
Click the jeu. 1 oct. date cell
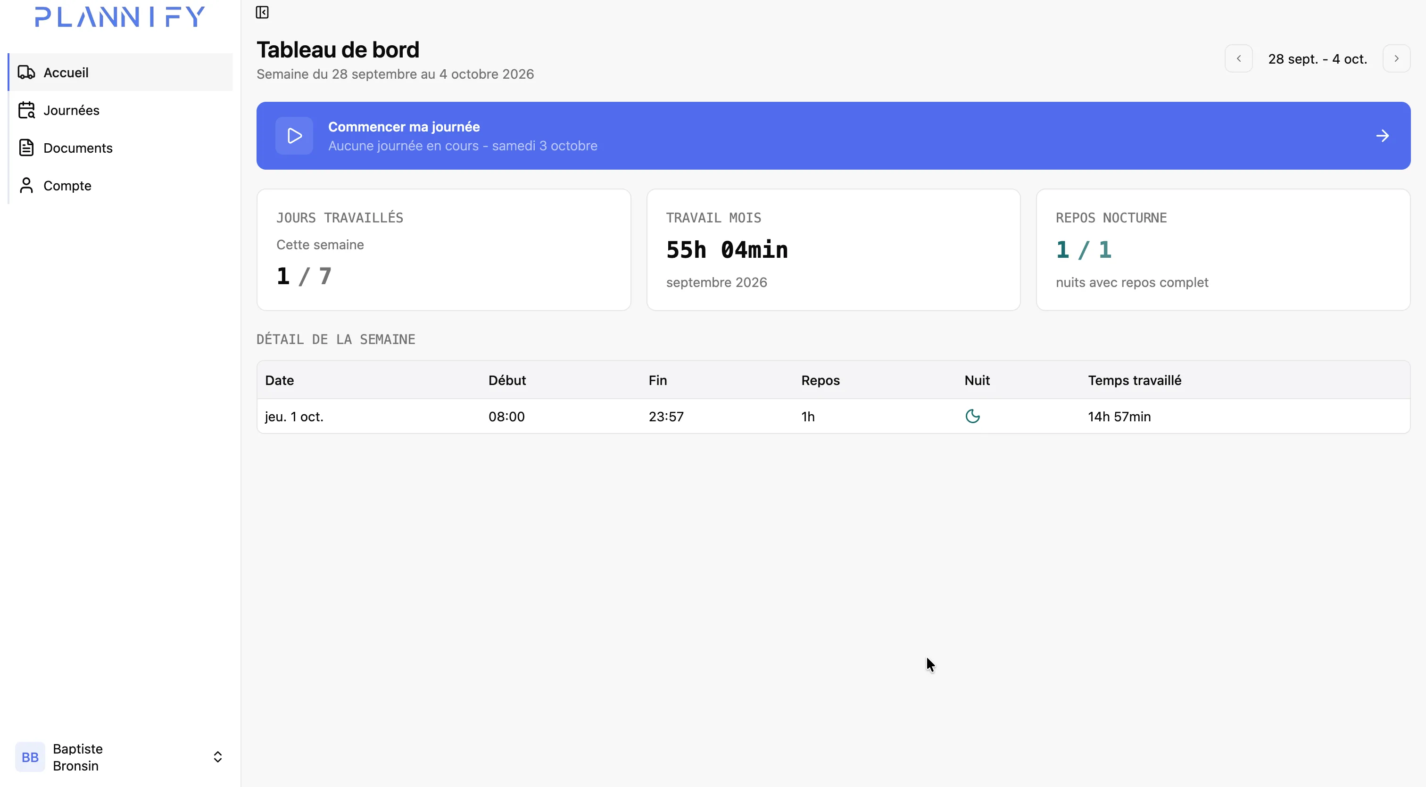[294, 417]
